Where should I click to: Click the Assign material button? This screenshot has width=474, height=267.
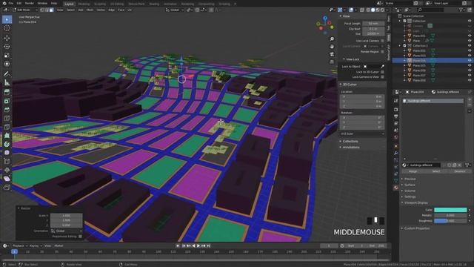click(413, 171)
